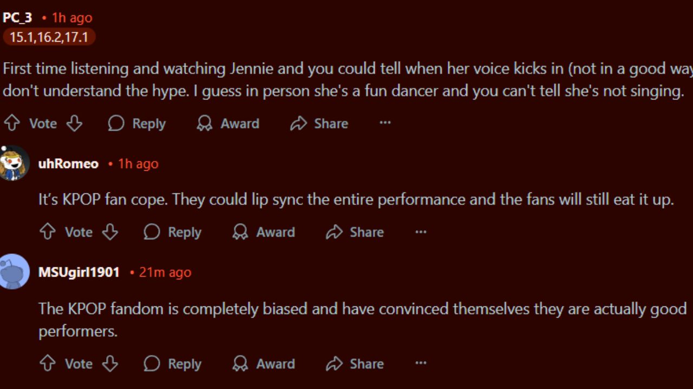This screenshot has width=693, height=389.
Task: Give an award to PC_3's comment
Action: [x=228, y=124]
